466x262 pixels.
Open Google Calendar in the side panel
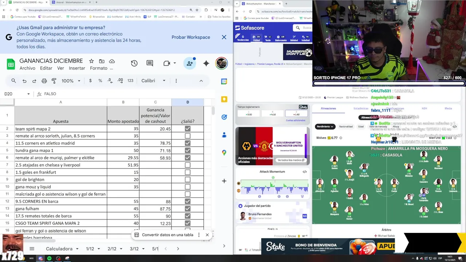(224, 82)
